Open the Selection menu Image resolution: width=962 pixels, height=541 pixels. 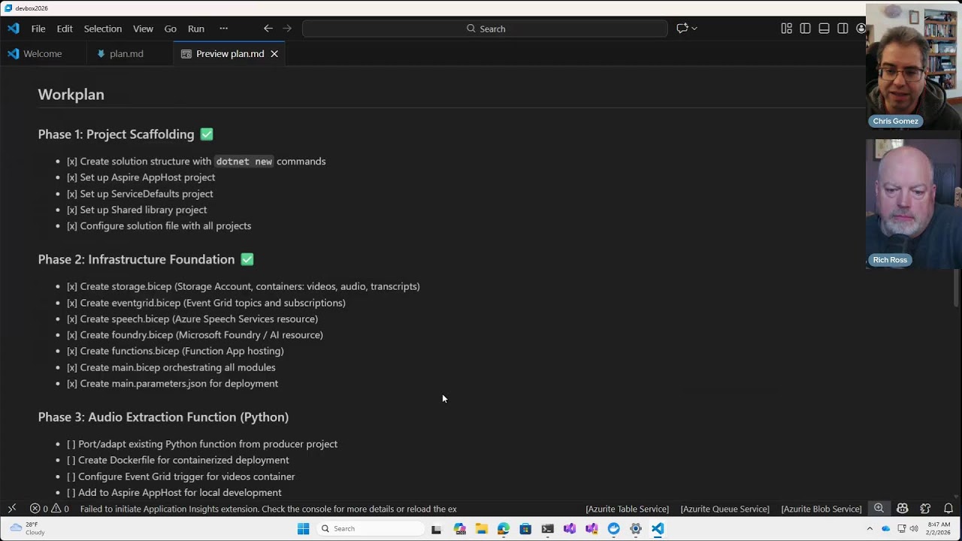[x=103, y=29]
